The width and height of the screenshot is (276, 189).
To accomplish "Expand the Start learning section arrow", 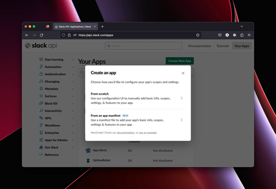I will coord(73,59).
